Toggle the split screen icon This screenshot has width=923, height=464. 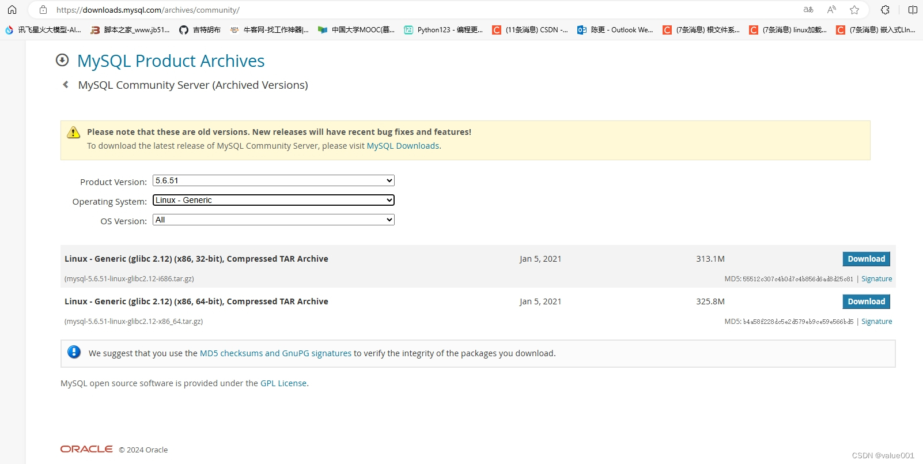pyautogui.click(x=913, y=10)
